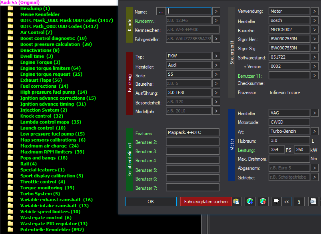Click the Motorcode CWGD text field
Image resolution: width=321 pixels, height=234 pixels.
point(289,122)
